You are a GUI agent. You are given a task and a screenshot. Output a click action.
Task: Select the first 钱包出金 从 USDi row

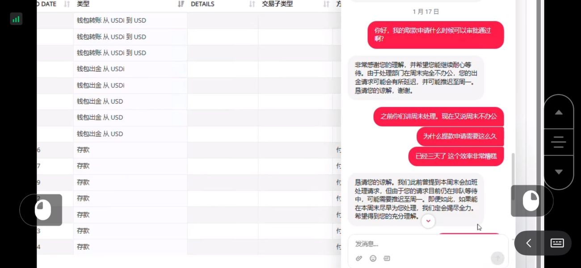[x=189, y=69]
